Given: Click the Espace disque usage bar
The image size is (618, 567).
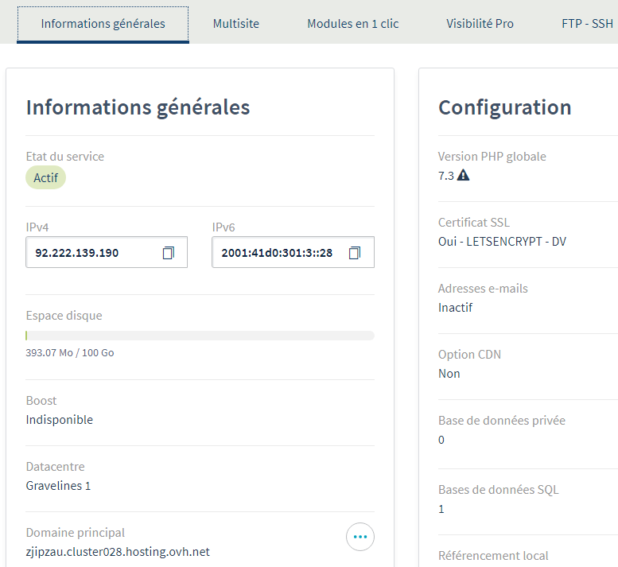Looking at the screenshot, I should click(200, 336).
